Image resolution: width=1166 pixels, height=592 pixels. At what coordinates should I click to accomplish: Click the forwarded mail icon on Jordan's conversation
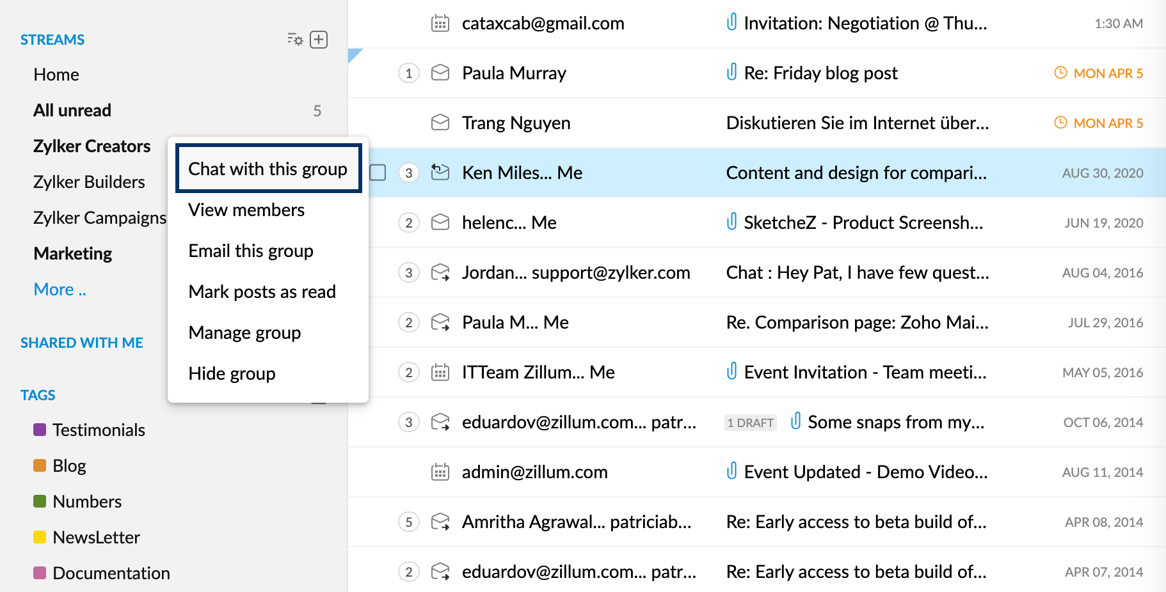point(440,272)
